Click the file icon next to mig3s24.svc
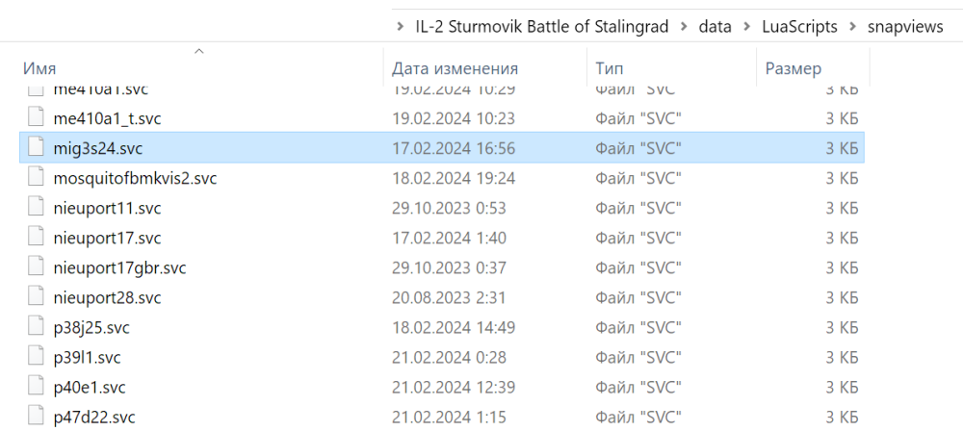Viewport: 963px width, 431px height. click(x=36, y=148)
